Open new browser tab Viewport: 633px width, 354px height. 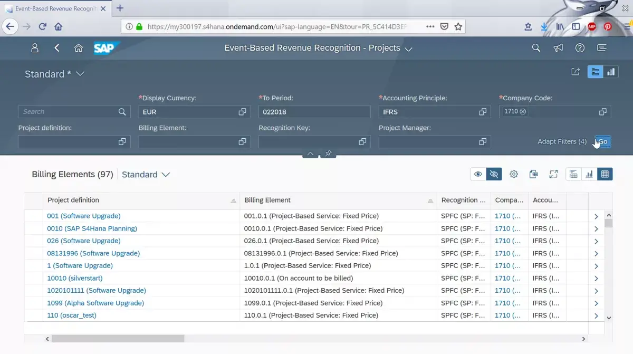[x=120, y=8]
